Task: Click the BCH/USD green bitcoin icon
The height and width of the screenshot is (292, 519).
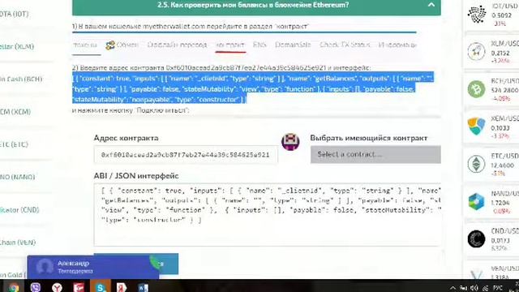Action: [476, 88]
